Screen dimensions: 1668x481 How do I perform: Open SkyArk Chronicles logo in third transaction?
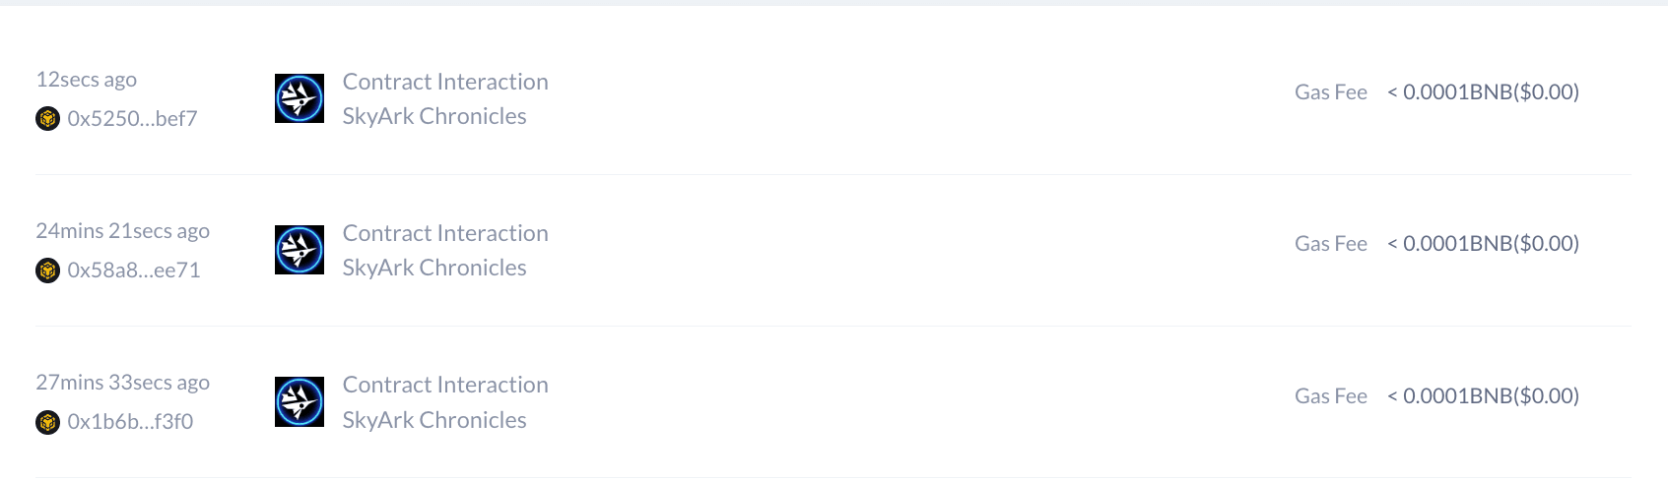pos(300,401)
